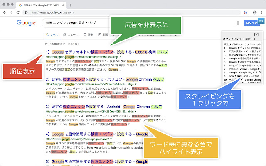Go back with the browser back arrow
This screenshot has height=166, width=266.
pos(5,12)
